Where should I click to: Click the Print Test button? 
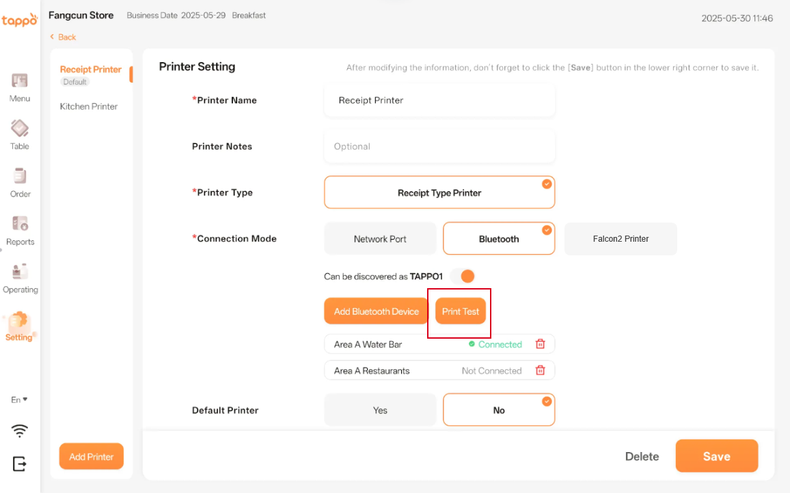coord(461,311)
